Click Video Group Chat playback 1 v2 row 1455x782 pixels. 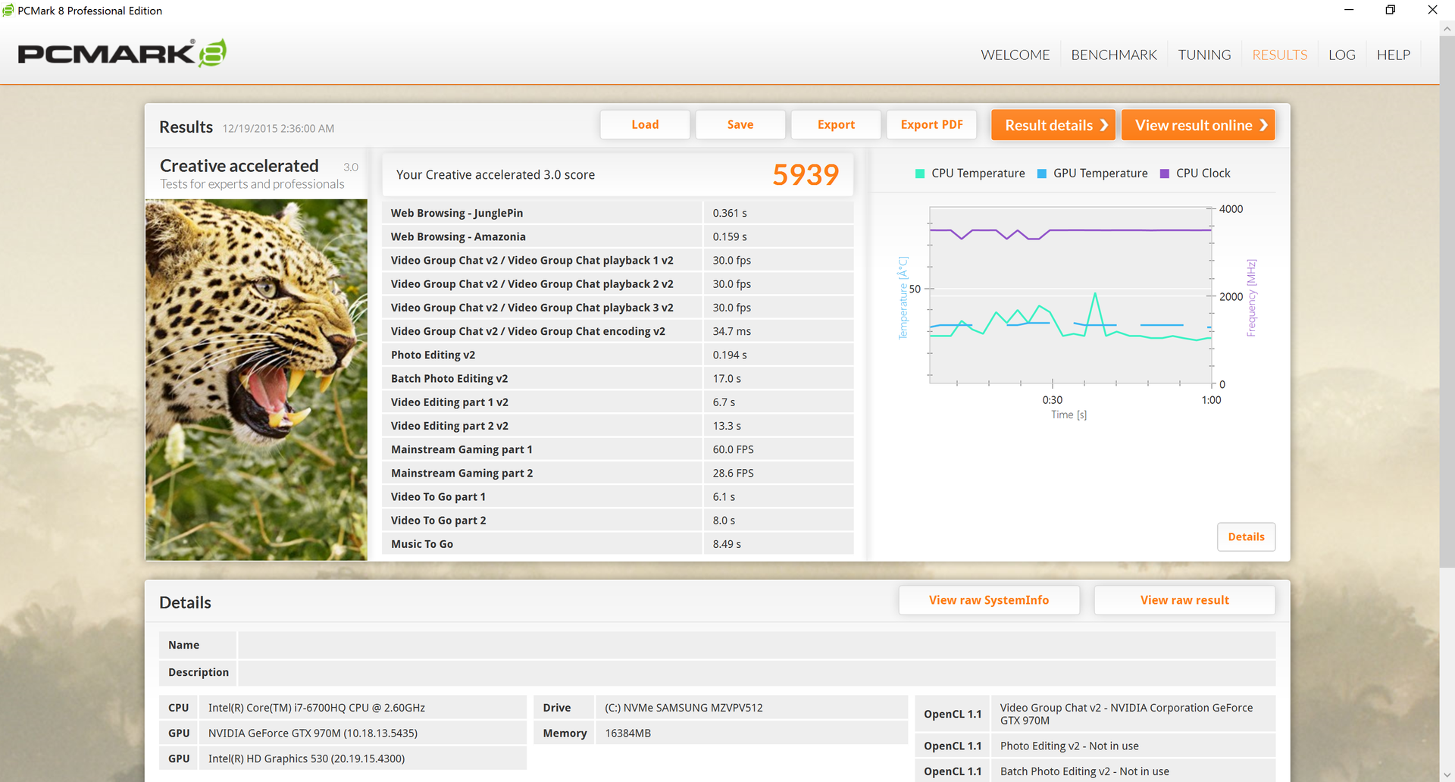click(x=618, y=260)
